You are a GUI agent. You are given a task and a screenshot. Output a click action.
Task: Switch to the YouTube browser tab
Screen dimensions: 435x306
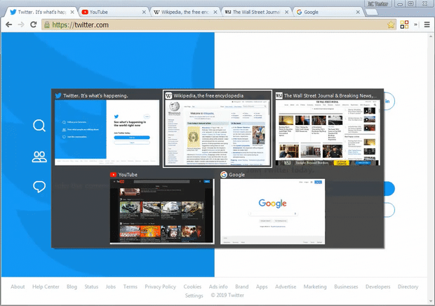(114, 12)
